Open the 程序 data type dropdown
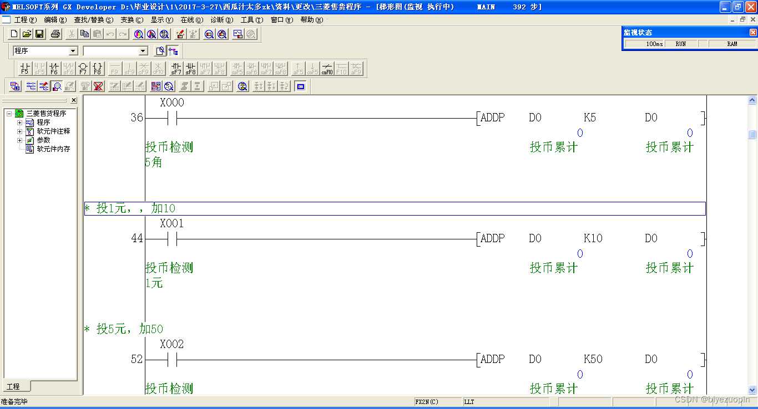Screen dimensions: 758x409 [x=73, y=51]
